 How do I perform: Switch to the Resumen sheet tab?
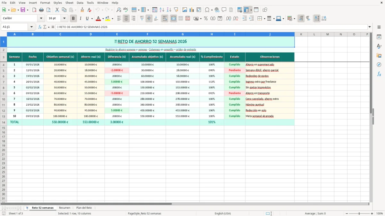(64, 208)
